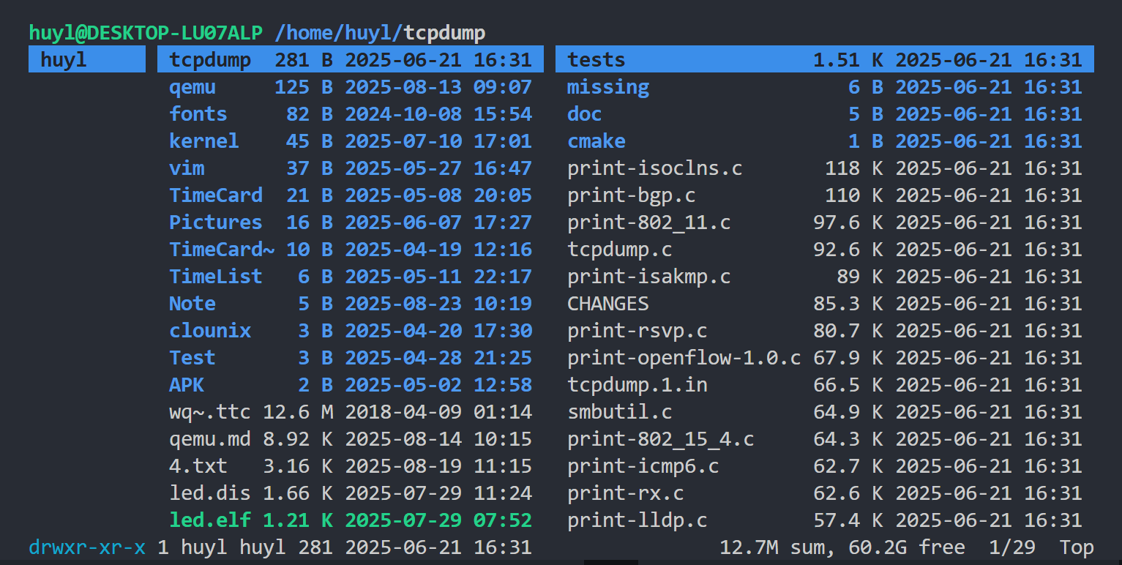Open the missing folder in preview pane

click(825, 87)
